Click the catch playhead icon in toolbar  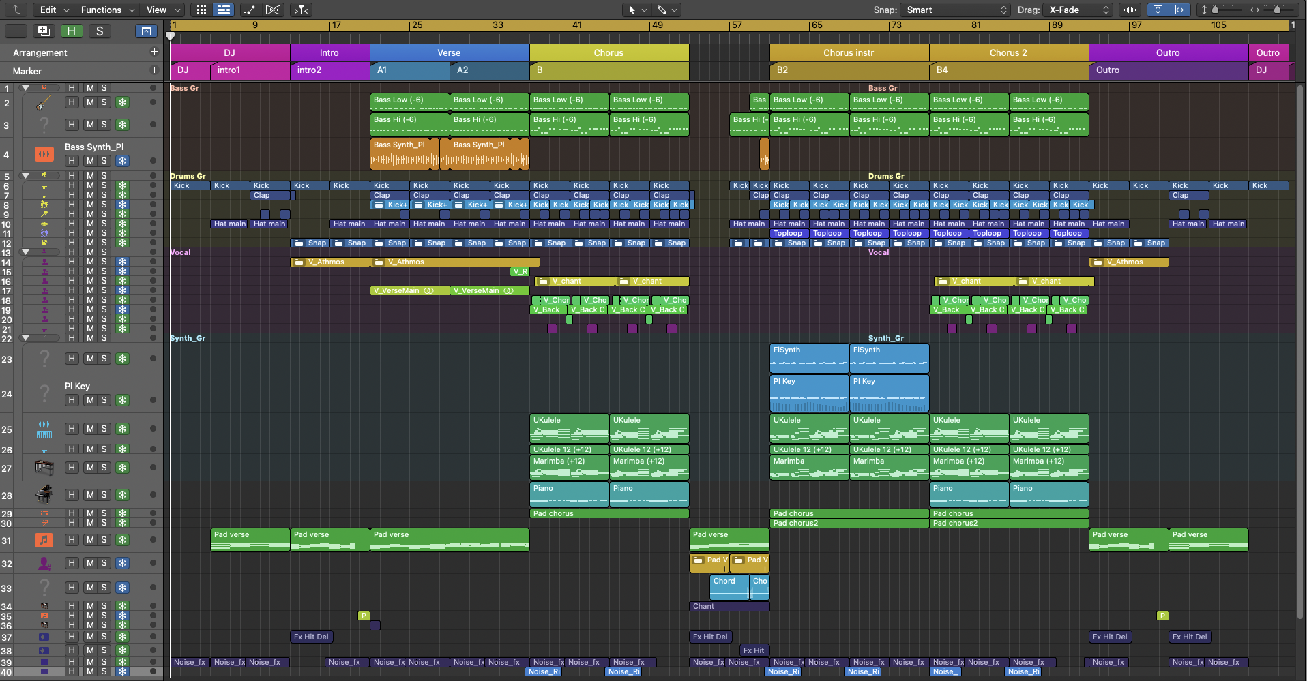[301, 10]
